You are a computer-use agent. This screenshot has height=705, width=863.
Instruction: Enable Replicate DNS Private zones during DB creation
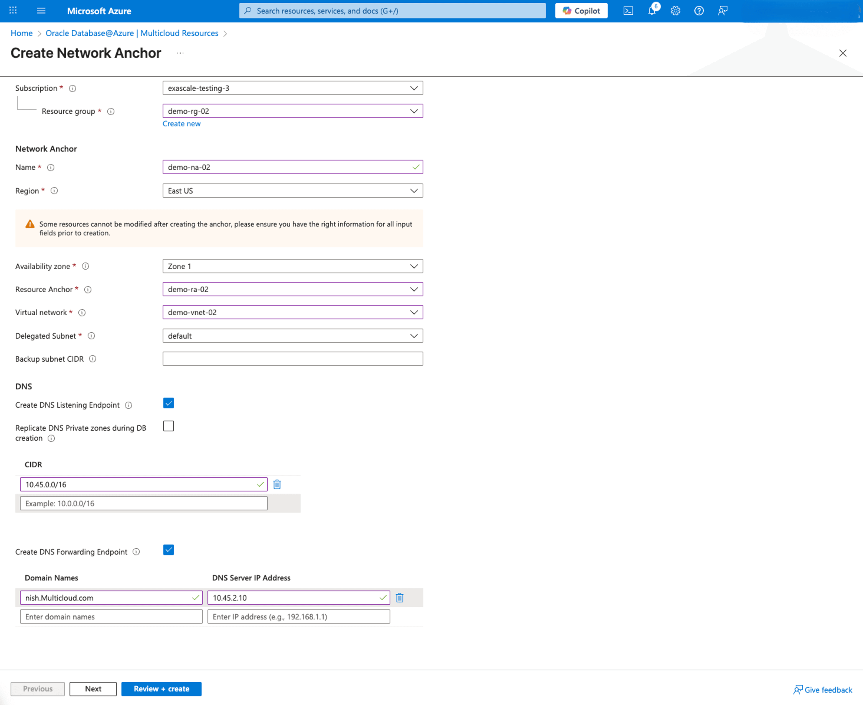click(x=168, y=426)
